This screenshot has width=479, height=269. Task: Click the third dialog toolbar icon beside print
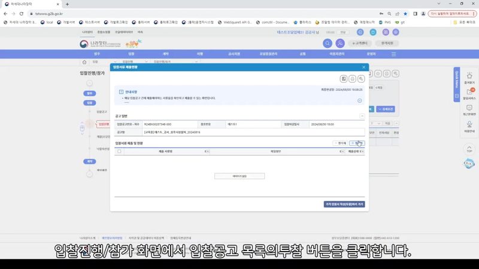click(361, 79)
